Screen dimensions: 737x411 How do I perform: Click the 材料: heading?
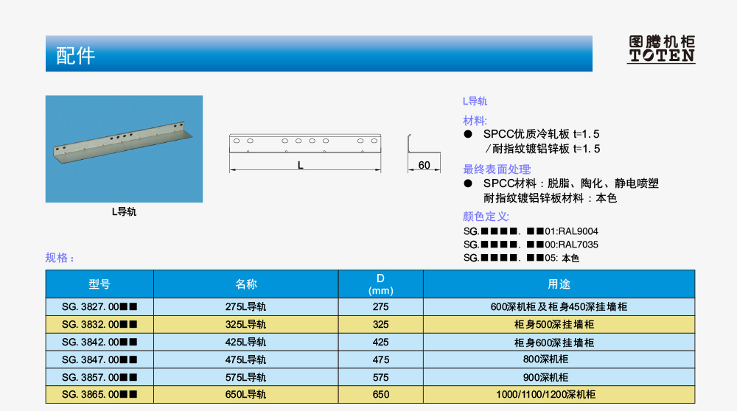[475, 121]
